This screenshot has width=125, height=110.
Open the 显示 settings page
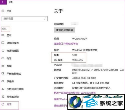[9, 35]
